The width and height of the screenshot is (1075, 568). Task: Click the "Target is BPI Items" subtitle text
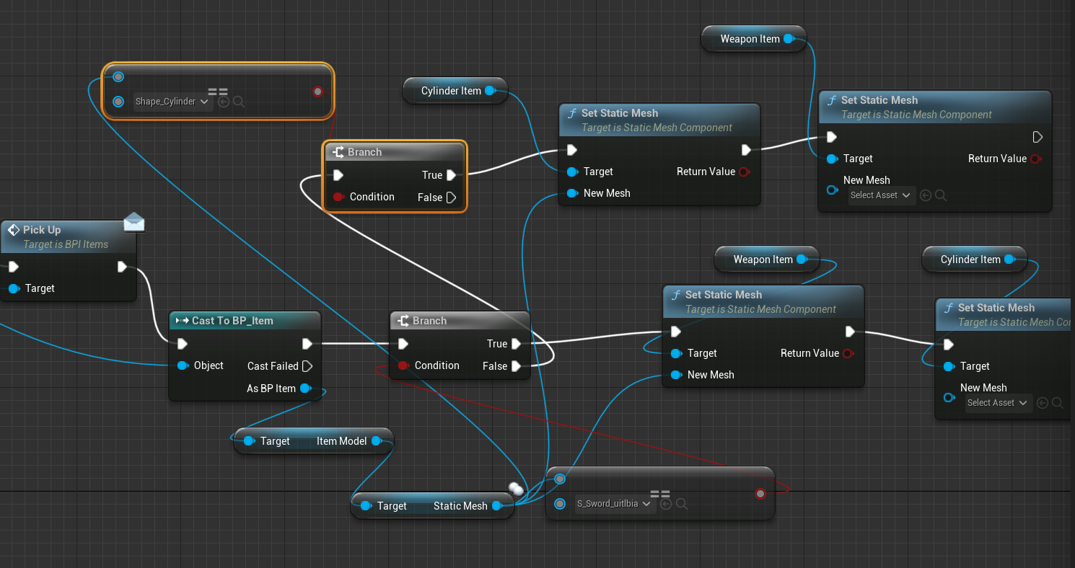[x=66, y=244]
